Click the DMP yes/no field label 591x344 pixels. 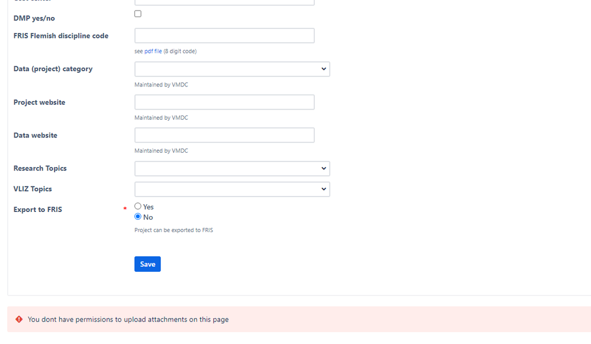pyautogui.click(x=34, y=18)
